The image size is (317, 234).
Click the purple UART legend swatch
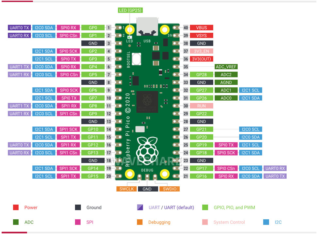pos(140,207)
